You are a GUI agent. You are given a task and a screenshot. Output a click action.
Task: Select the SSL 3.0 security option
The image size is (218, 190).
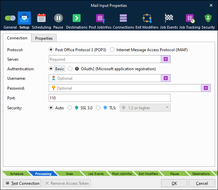pos(70,108)
